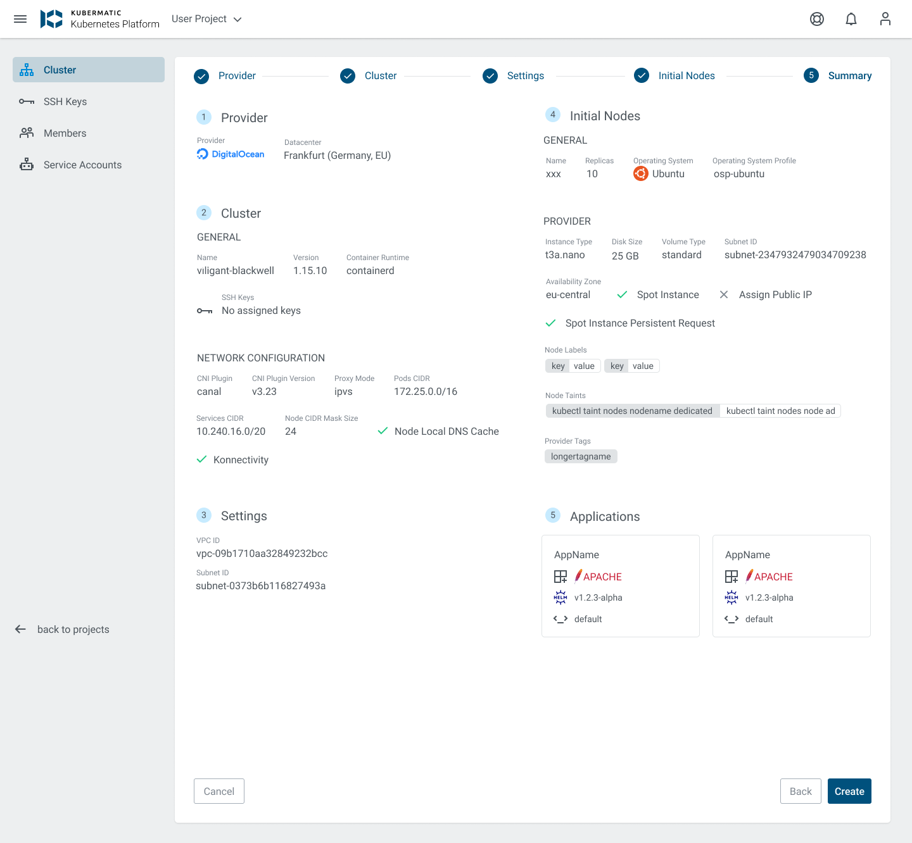
Task: Go to the Provider wizard step
Action: click(x=225, y=76)
